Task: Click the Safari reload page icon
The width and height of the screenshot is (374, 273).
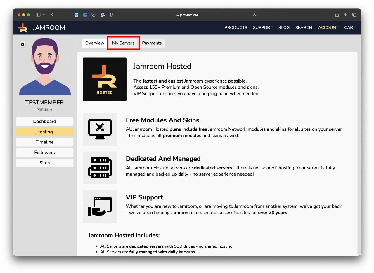Action: (254, 15)
